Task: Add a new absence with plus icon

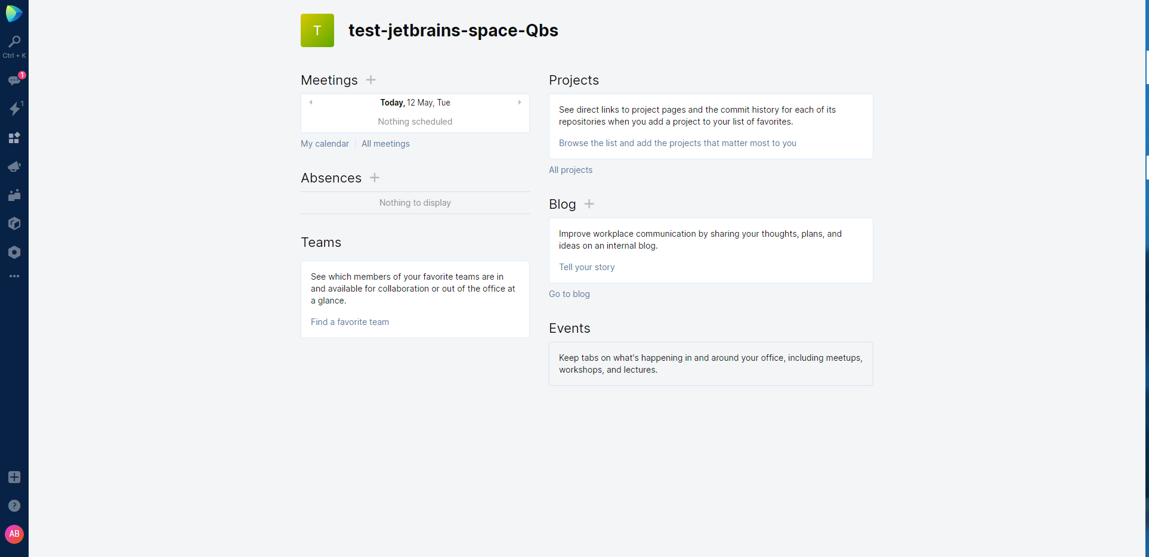Action: [375, 178]
